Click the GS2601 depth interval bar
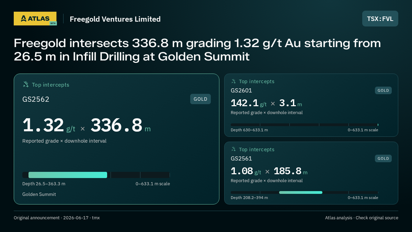The width and height of the screenshot is (412, 232). coord(305,125)
